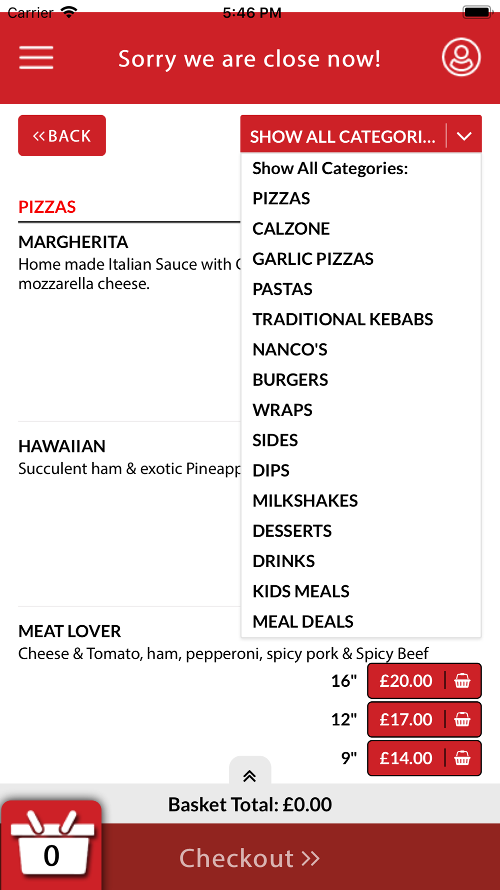Add 16" Meat Lover to basket

tap(424, 681)
